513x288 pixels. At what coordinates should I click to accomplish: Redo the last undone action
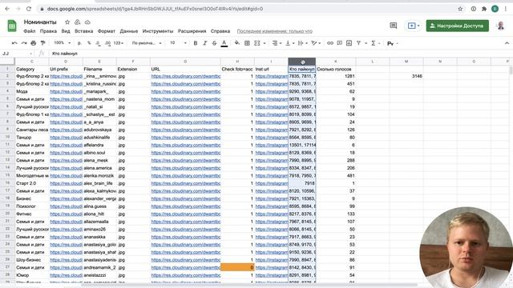point(24,43)
